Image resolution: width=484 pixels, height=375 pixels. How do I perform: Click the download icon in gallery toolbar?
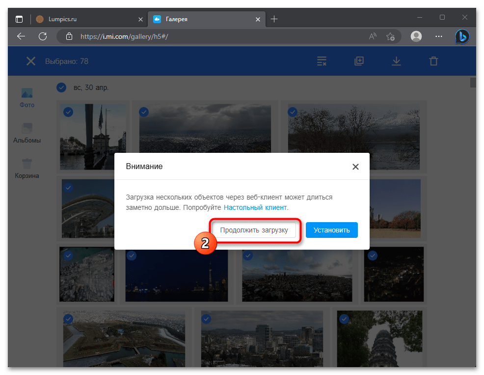coord(396,61)
